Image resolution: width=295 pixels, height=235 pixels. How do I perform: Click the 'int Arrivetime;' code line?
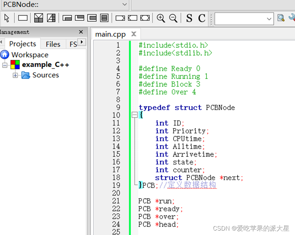tap(186, 154)
